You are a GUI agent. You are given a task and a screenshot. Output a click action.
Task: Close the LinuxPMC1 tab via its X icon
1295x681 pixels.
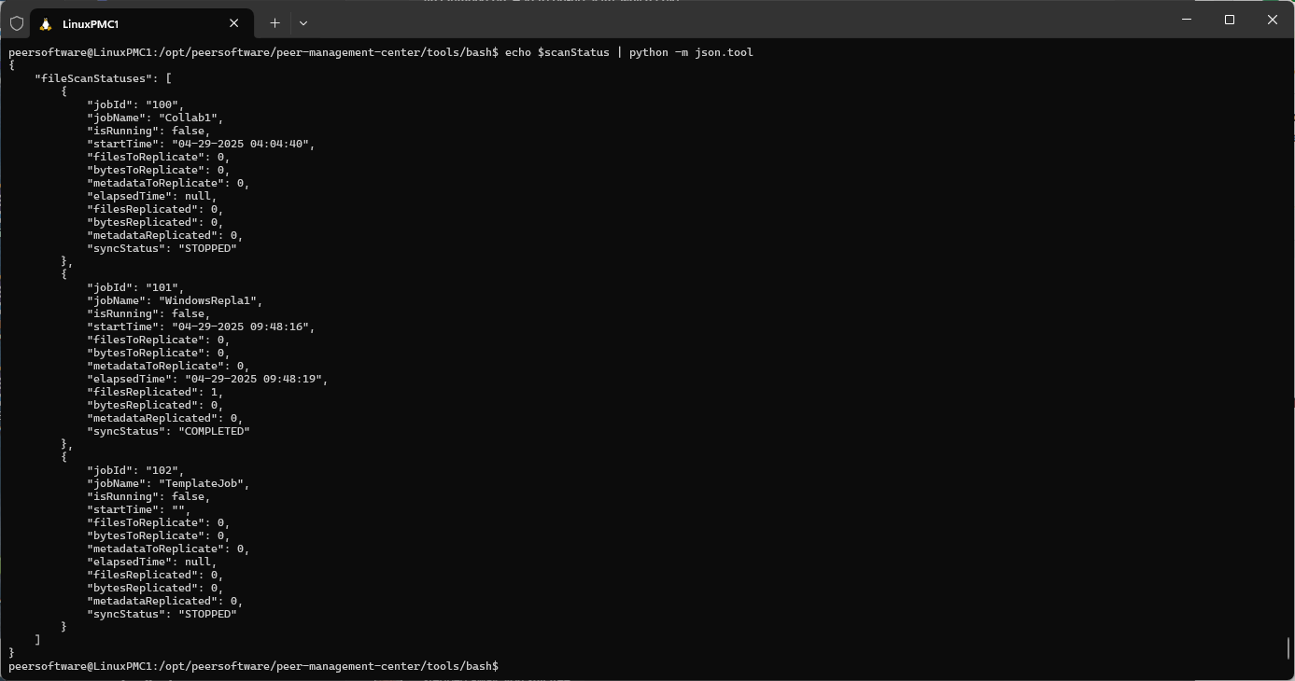233,22
